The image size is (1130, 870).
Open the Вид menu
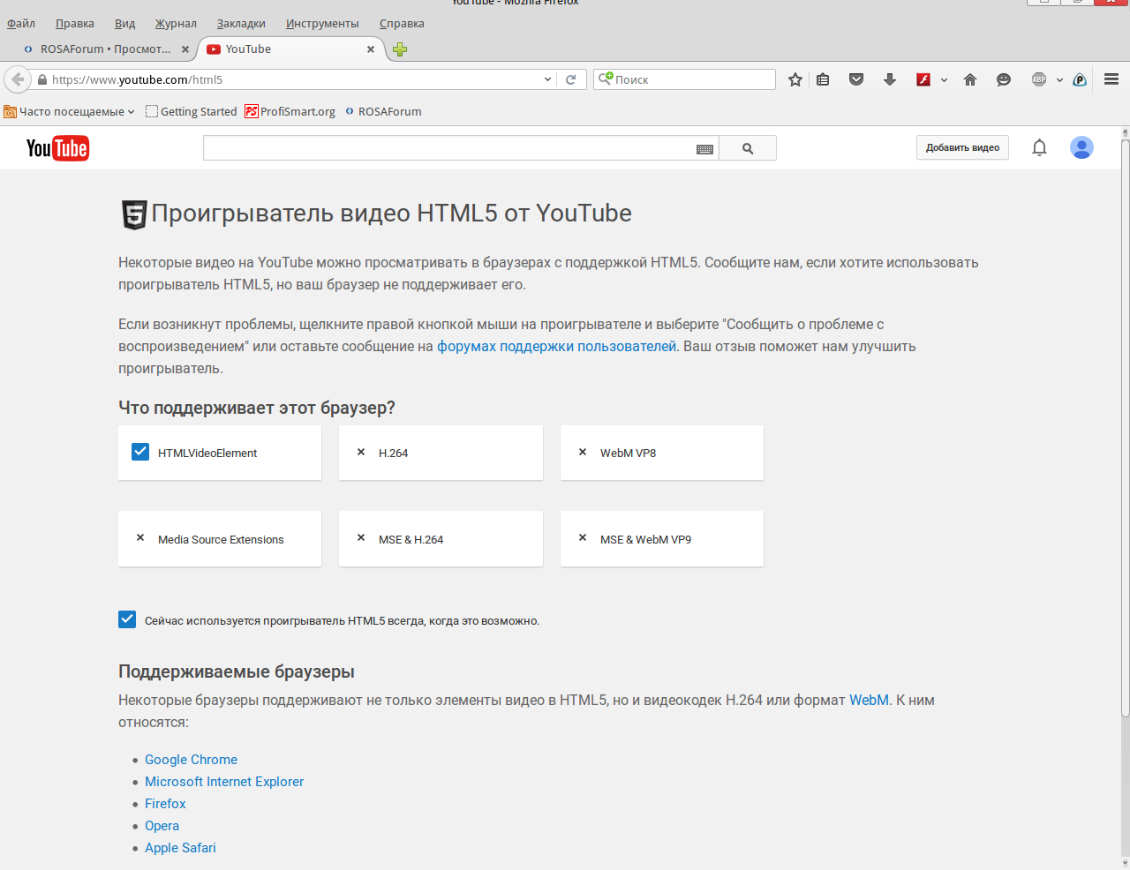pyautogui.click(x=125, y=24)
